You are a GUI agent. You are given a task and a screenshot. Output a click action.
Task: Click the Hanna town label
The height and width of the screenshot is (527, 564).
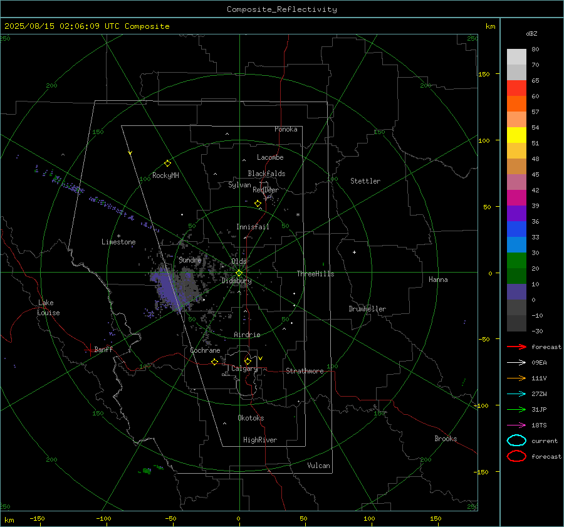(438, 279)
